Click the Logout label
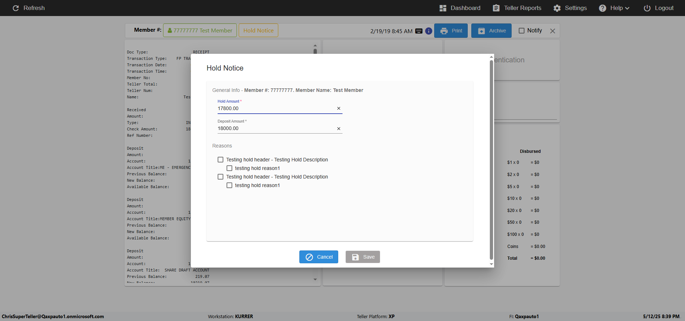 point(664,8)
